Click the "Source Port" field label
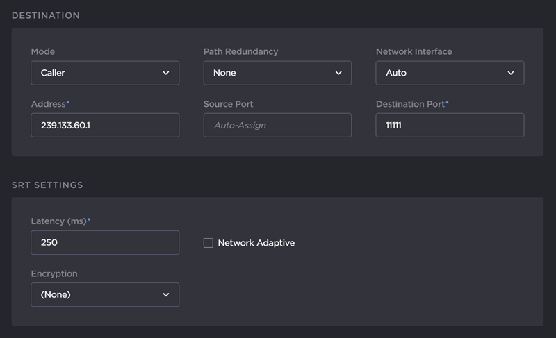This screenshot has width=556, height=338. (228, 104)
